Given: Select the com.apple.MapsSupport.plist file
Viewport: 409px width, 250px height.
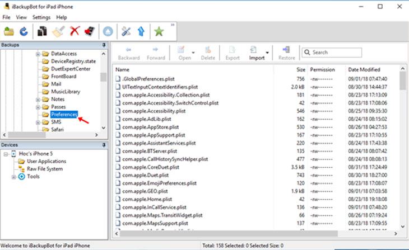Looking at the screenshot, I should coord(155,223).
